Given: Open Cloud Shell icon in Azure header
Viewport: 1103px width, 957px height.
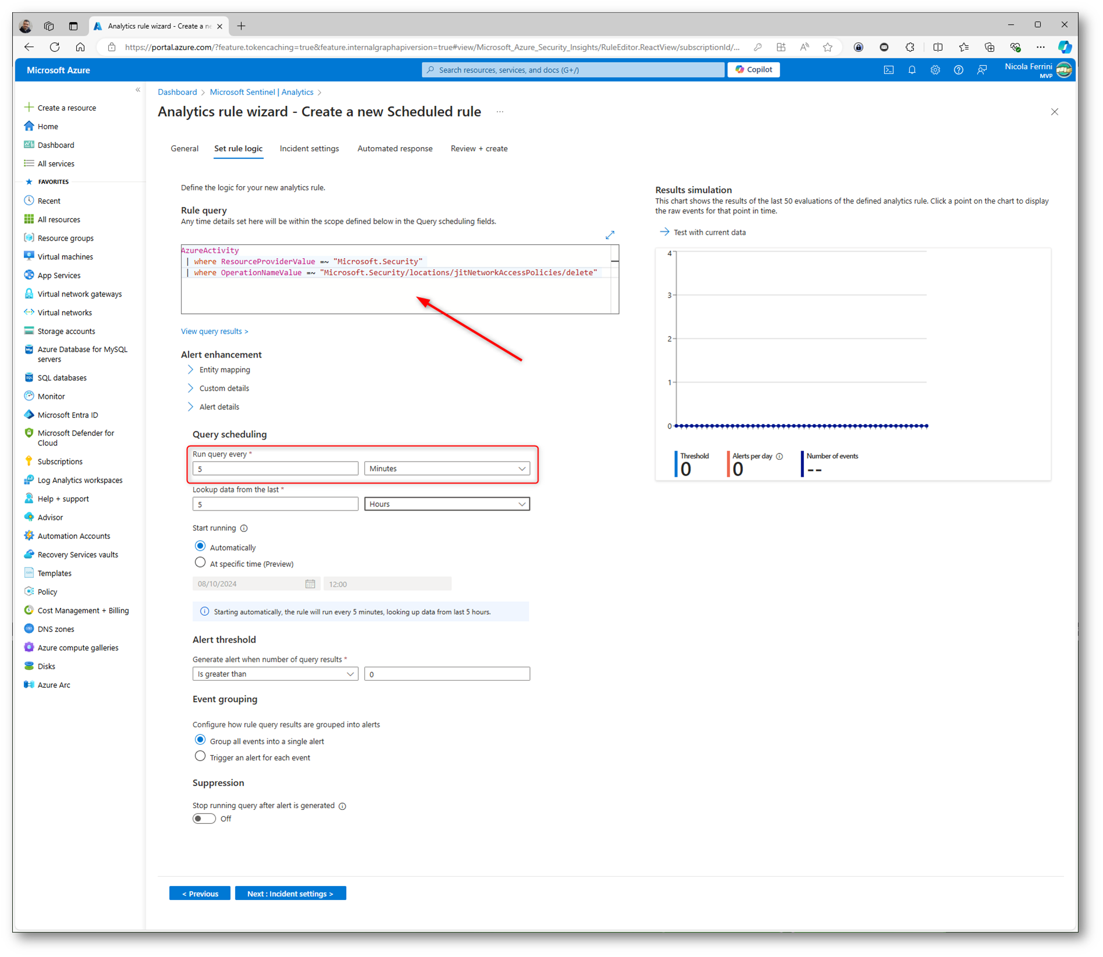Looking at the screenshot, I should click(x=888, y=70).
